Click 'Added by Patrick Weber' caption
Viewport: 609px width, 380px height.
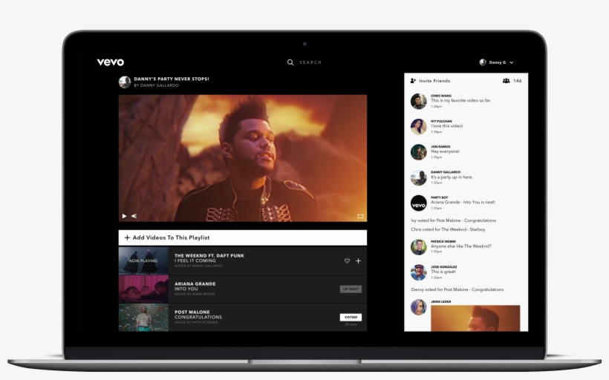(x=196, y=322)
